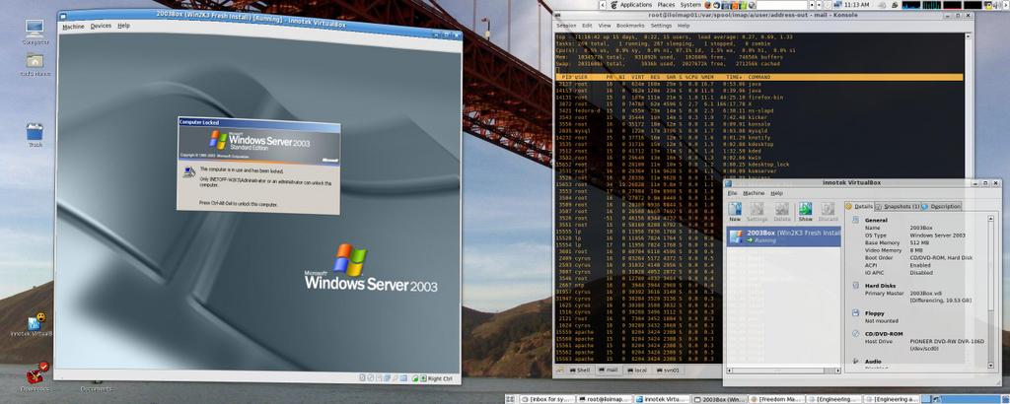Viewport: 1010px width, 404px height.
Task: Click the show desktop icon on bottom panel
Action: (511, 399)
